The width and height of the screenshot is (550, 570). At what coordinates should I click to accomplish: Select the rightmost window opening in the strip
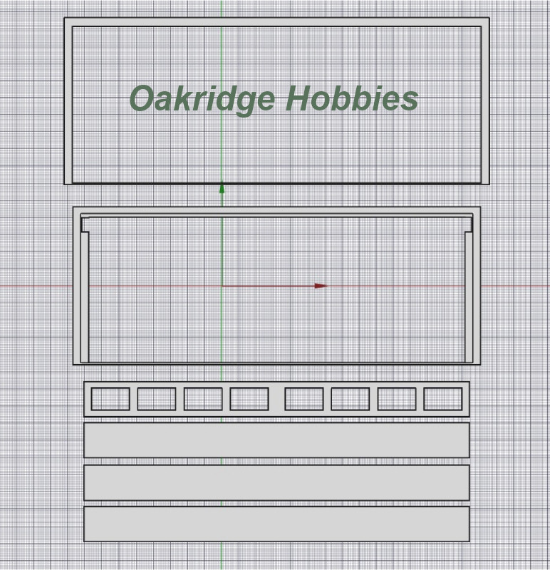tap(442, 399)
